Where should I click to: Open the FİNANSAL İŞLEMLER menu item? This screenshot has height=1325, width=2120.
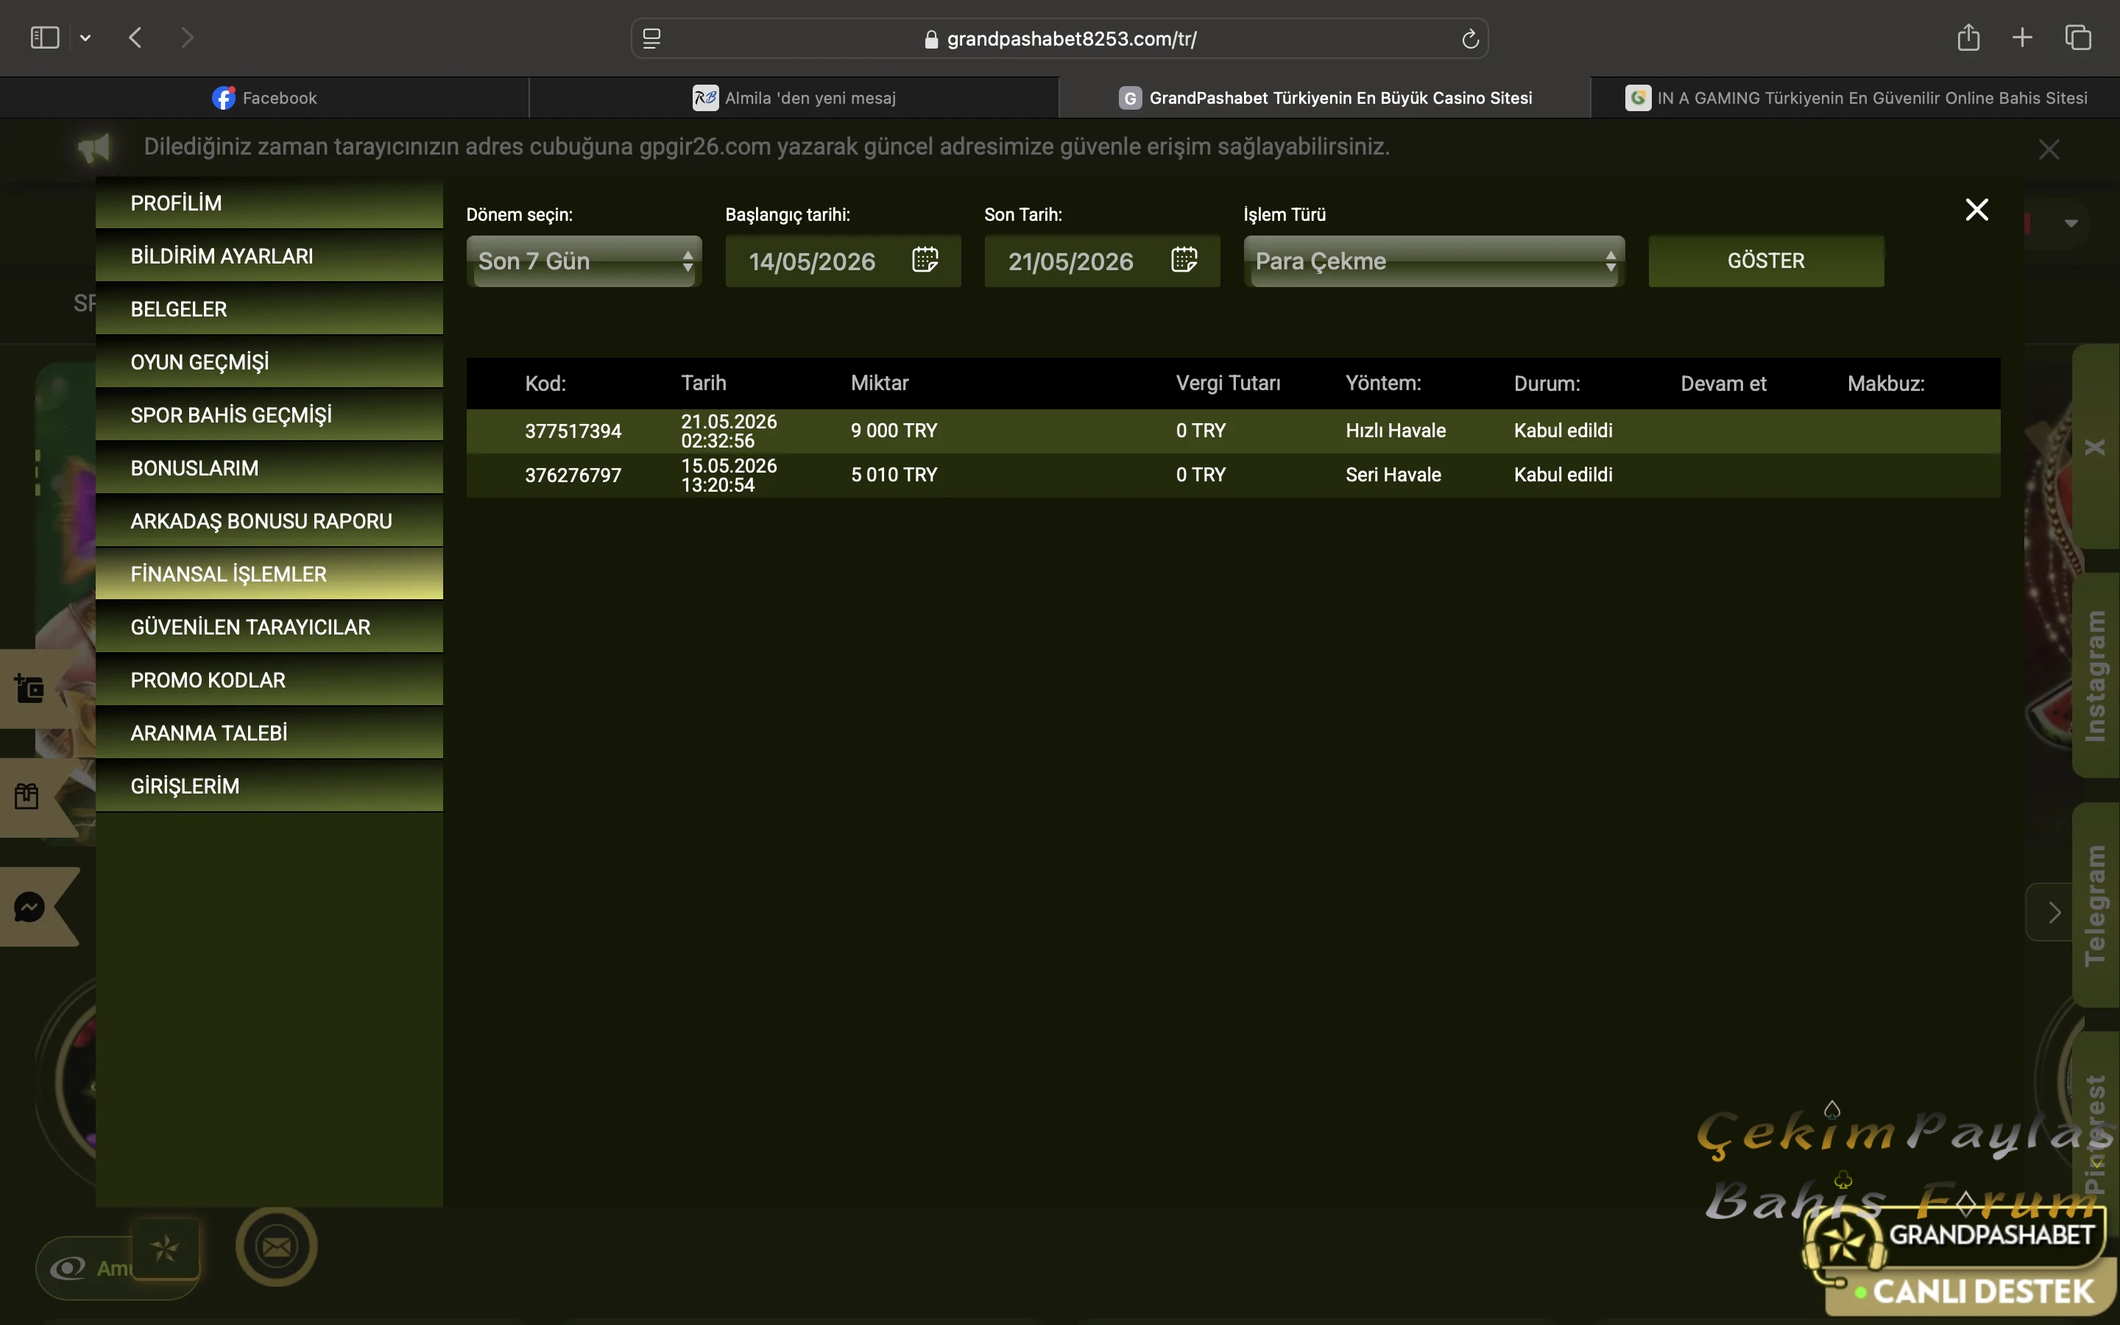point(269,574)
